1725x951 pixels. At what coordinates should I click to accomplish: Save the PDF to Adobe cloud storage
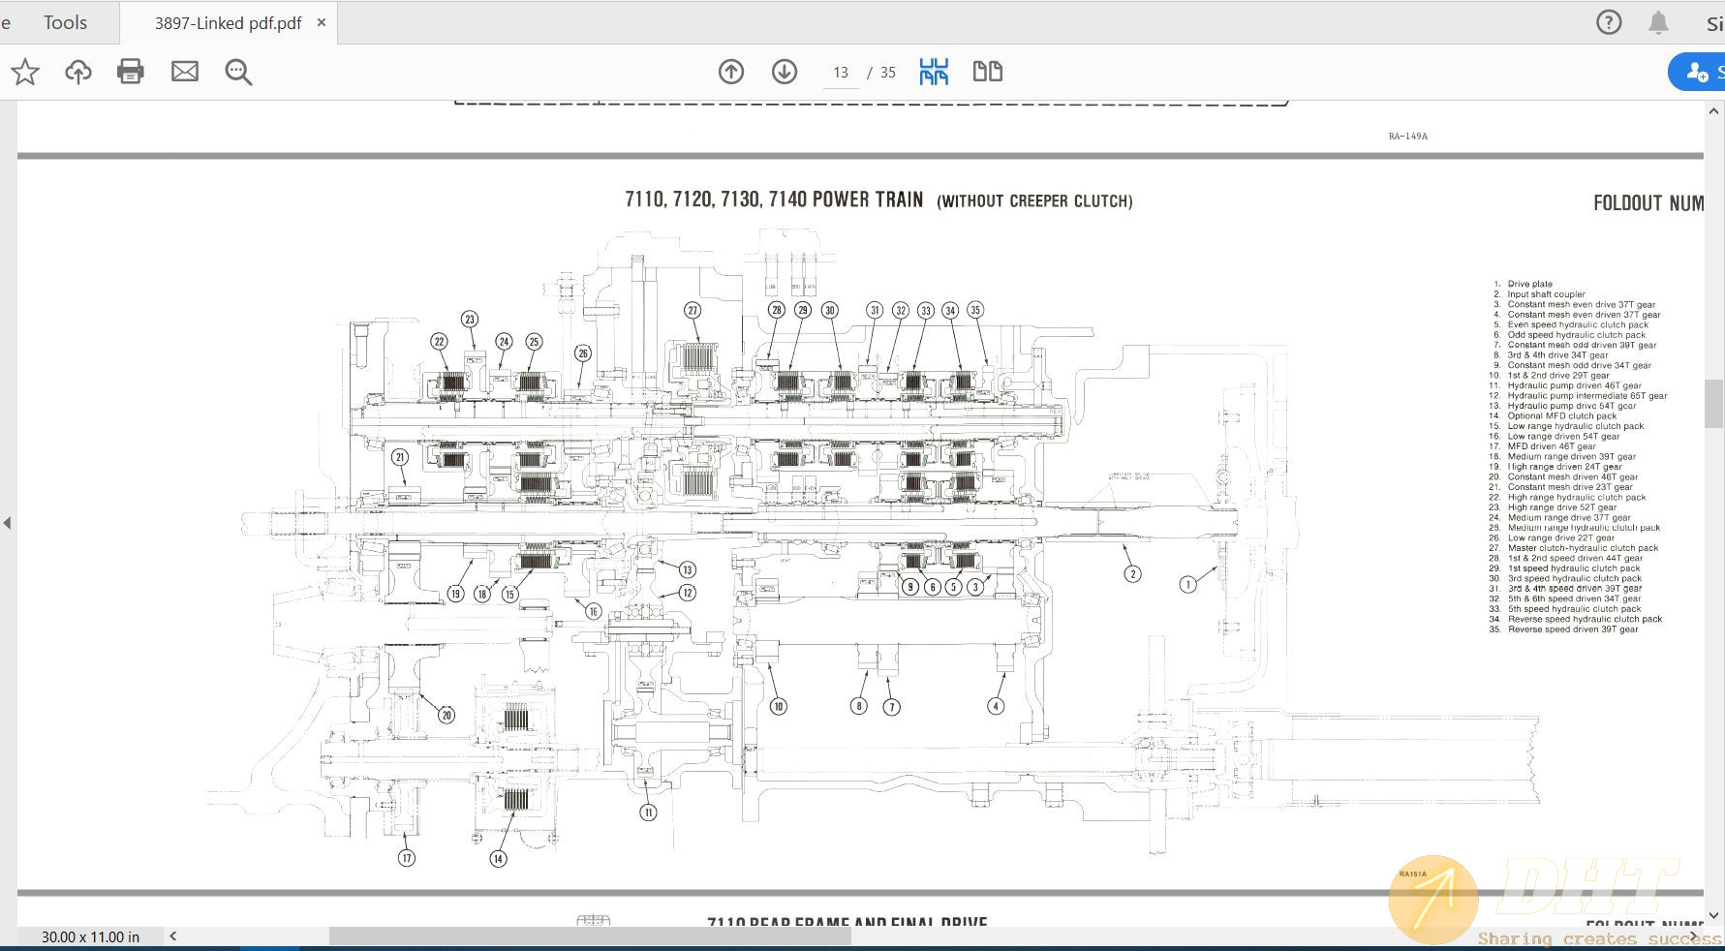coord(77,71)
